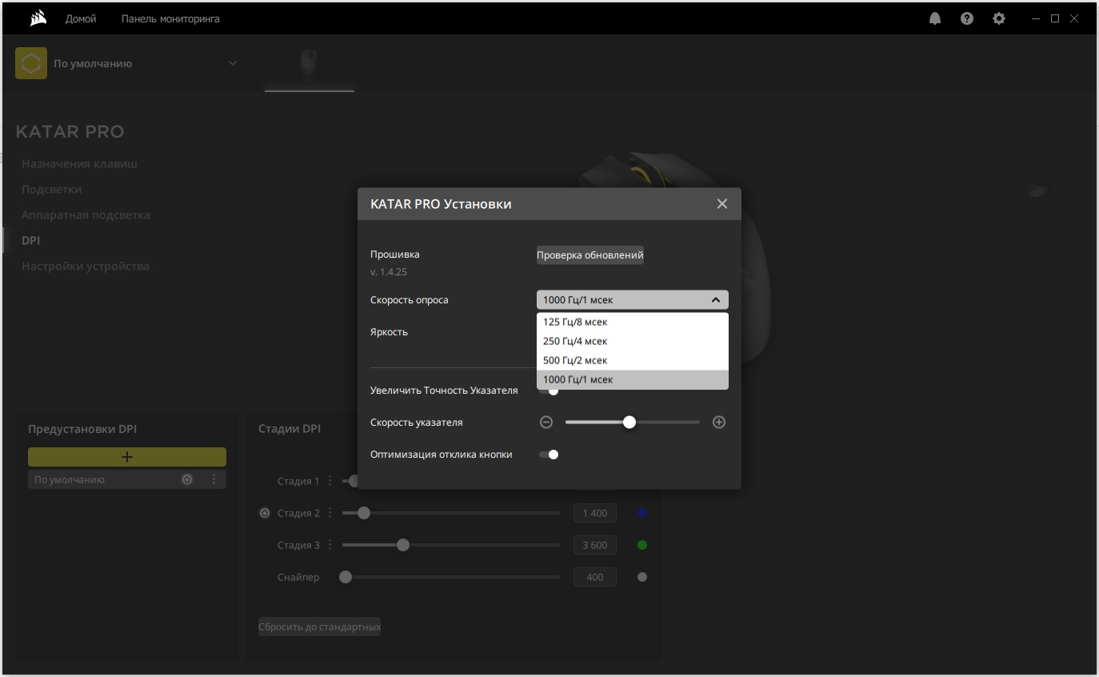1099x677 pixels.
Task: Close the KATAR PRO Установки dialog
Action: tap(722, 204)
